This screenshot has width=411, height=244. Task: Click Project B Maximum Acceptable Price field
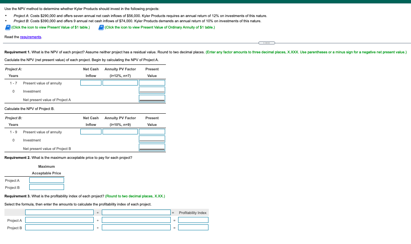[x=46, y=187]
